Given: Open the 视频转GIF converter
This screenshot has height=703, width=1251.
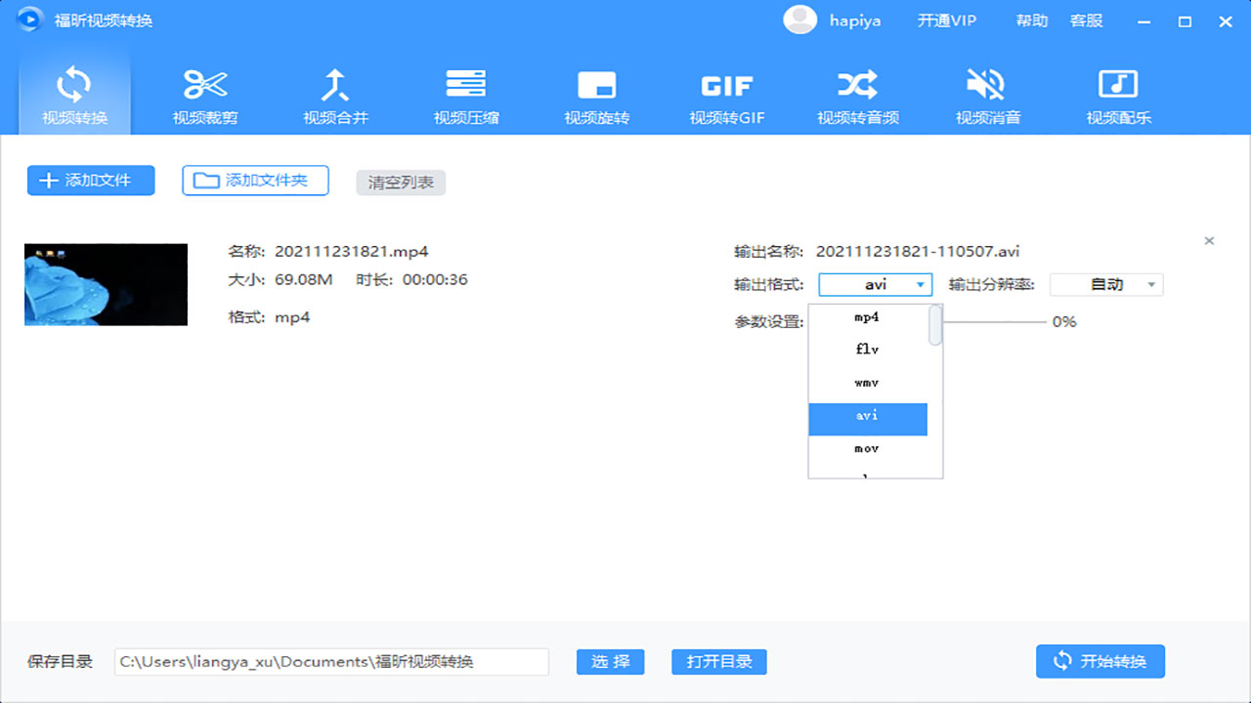Looking at the screenshot, I should (726, 93).
